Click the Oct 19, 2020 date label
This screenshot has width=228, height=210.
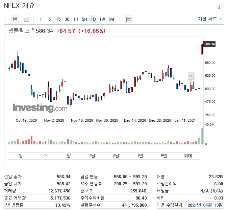pos(26,120)
